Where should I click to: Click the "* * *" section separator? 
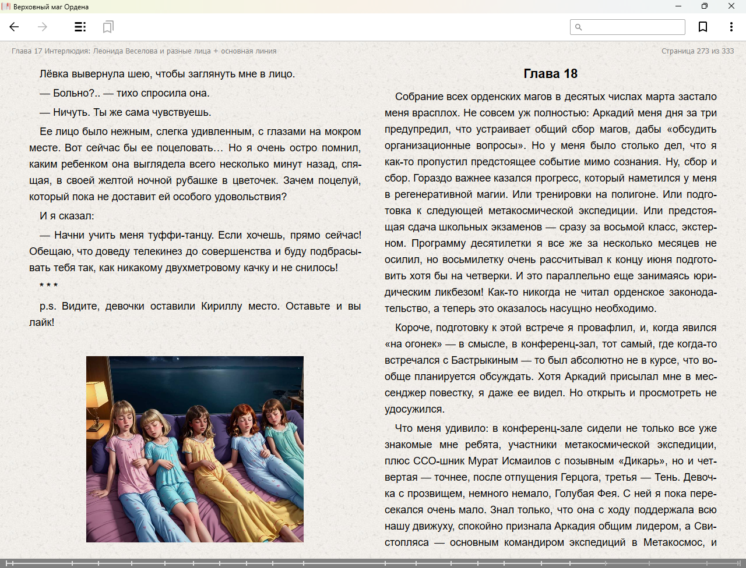(x=48, y=286)
